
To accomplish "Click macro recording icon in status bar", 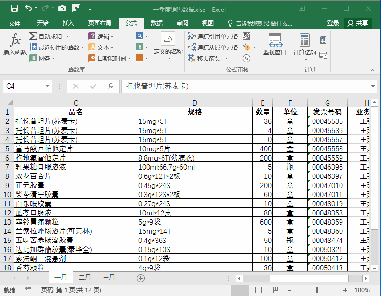I will [28, 290].
